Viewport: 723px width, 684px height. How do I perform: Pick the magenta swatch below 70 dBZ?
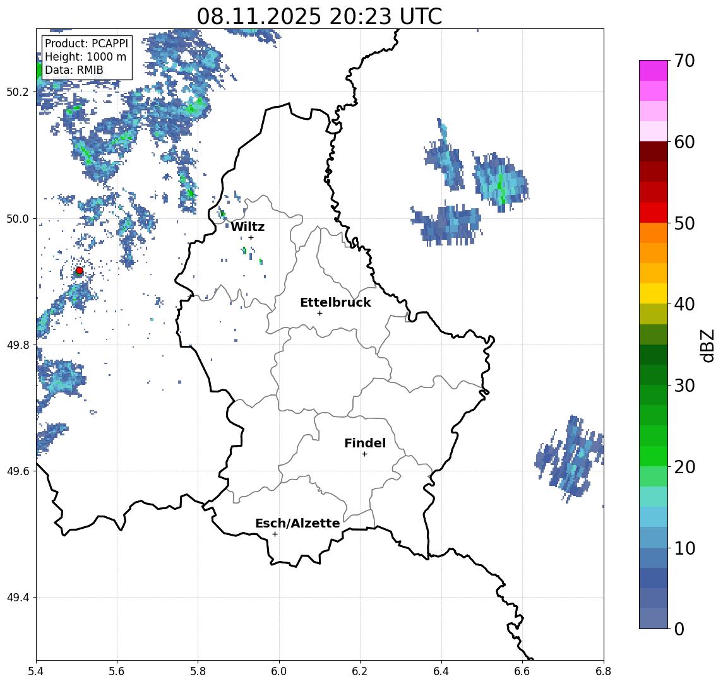654,71
